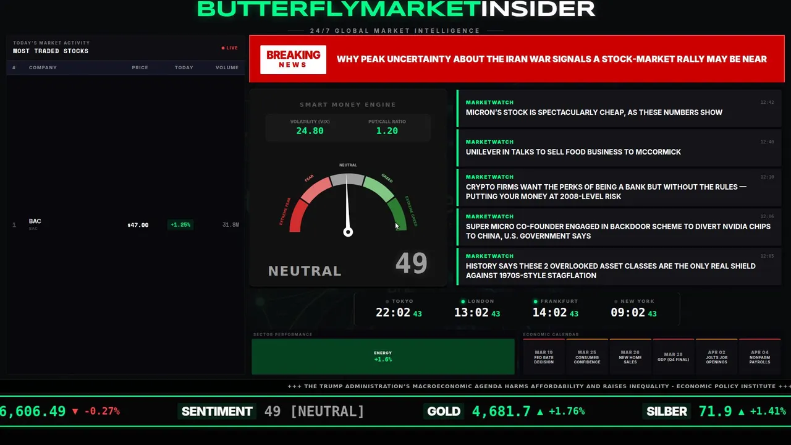
Task: Click the Tokyo clock 22:02
Action: [x=393, y=313]
